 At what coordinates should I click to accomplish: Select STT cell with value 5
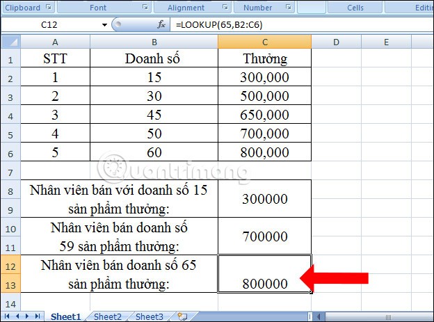coord(55,152)
